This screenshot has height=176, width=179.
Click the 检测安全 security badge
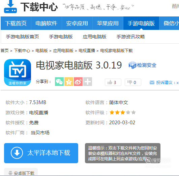(x=143, y=65)
